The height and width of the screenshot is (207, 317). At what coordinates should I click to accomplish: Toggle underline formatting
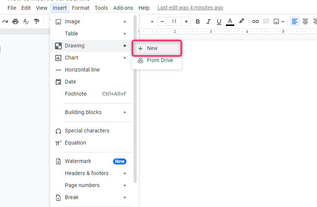click(219, 21)
